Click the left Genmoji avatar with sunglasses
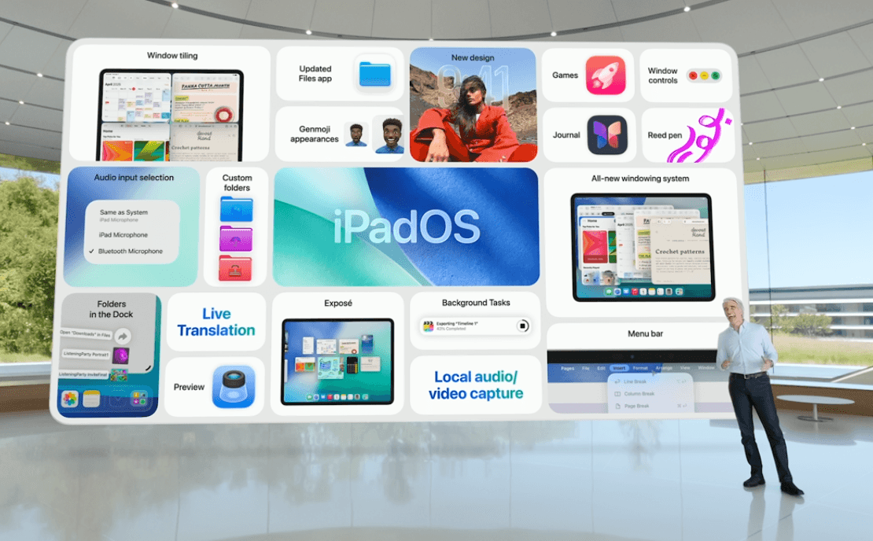 pos(355,135)
